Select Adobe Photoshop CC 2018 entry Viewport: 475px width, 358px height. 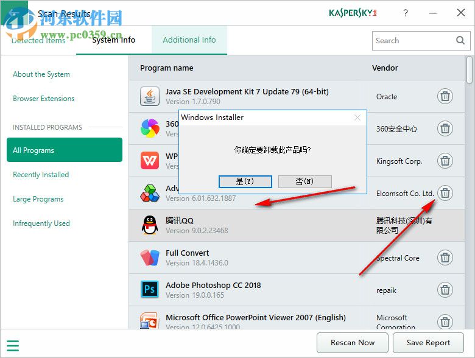pos(213,286)
